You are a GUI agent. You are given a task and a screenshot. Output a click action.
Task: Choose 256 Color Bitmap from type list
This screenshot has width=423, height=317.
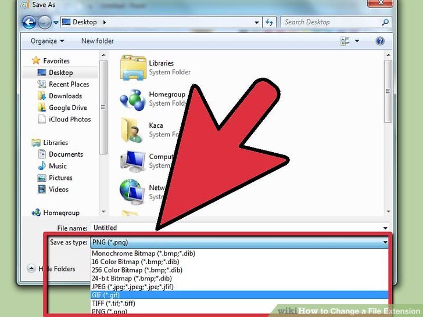(239, 270)
